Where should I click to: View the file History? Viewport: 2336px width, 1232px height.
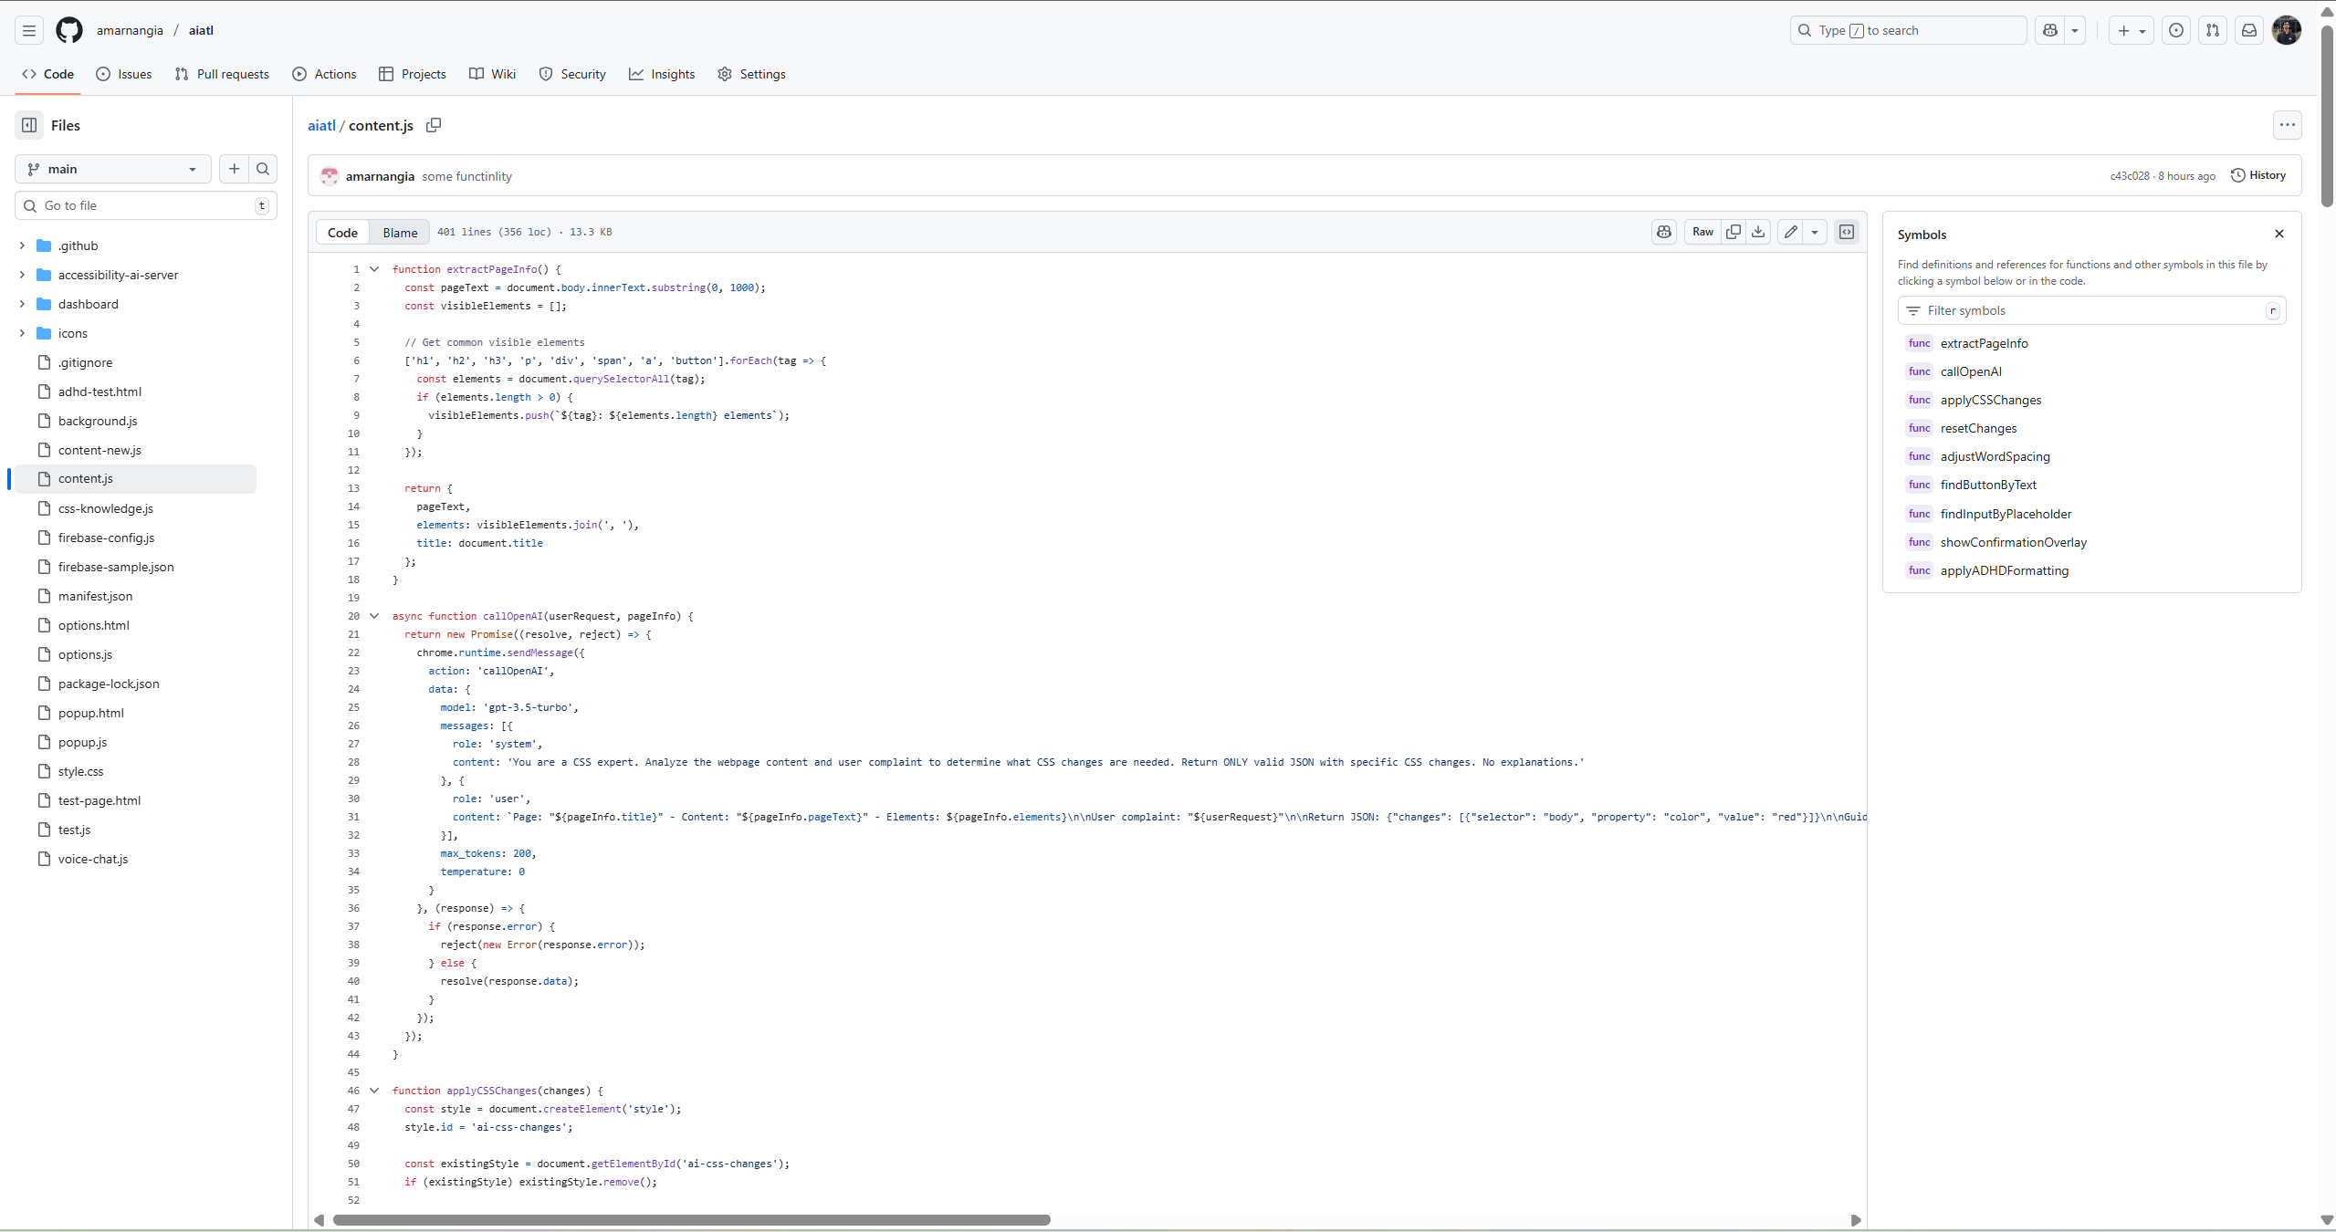[2258, 175]
